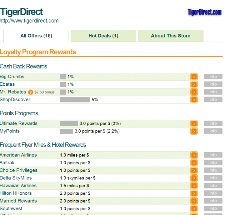Image resolution: width=225 pixels, height=215 pixels.
Task: Open the Southwest program link
Action: click(x=11, y=208)
